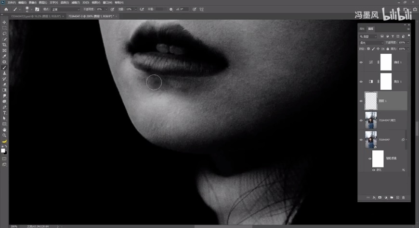Select the Pen tool
This screenshot has height=228, width=419.
4,107
